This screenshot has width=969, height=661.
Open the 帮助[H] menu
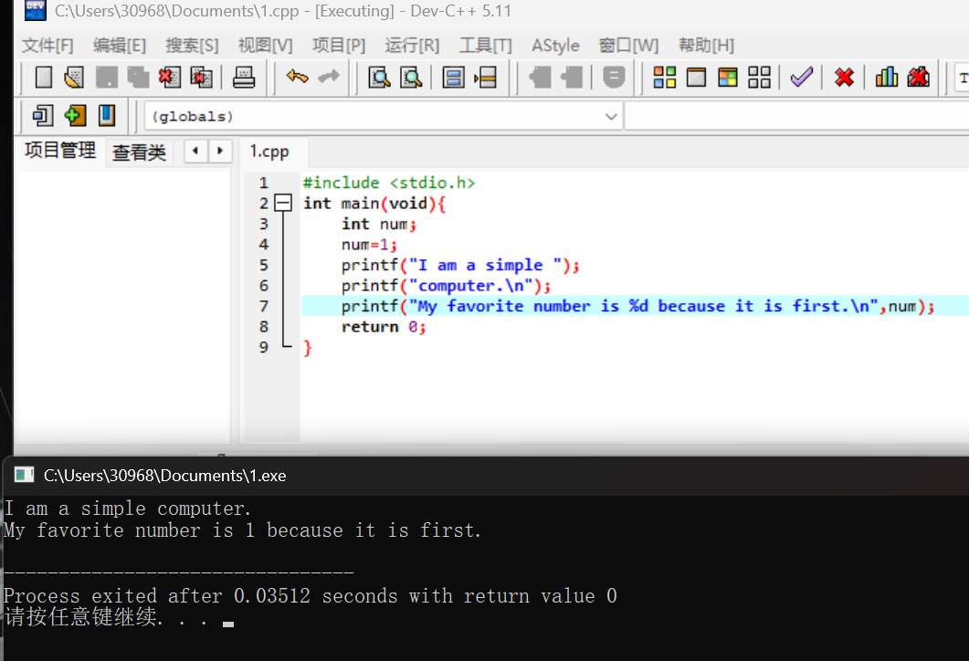click(706, 46)
